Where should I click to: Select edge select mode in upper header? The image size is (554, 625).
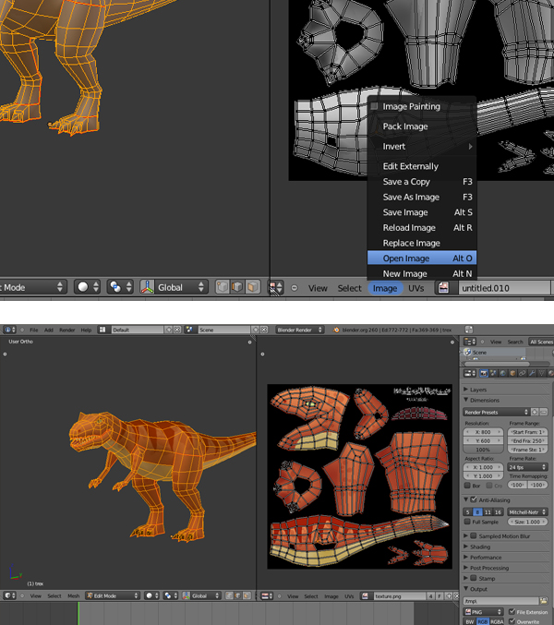tap(237, 287)
